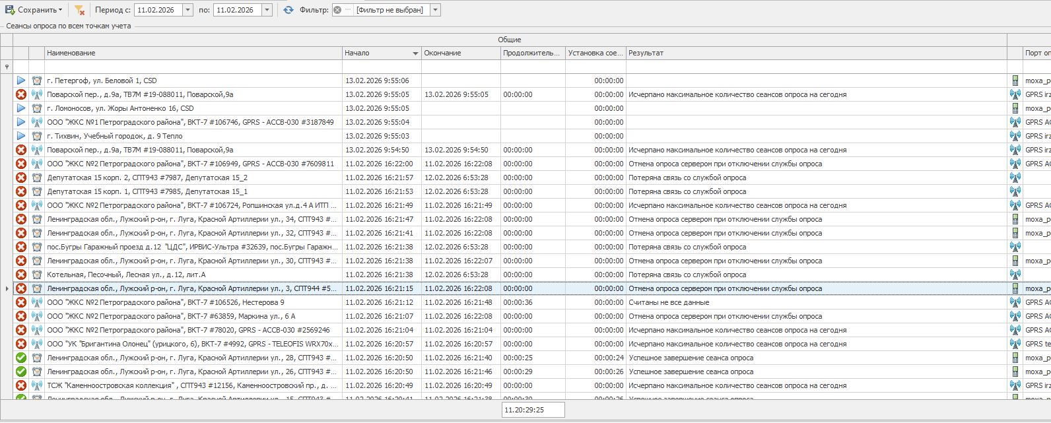Click the refresh arrows icon before Фильтр
This screenshot has width=1051, height=423.
click(288, 10)
